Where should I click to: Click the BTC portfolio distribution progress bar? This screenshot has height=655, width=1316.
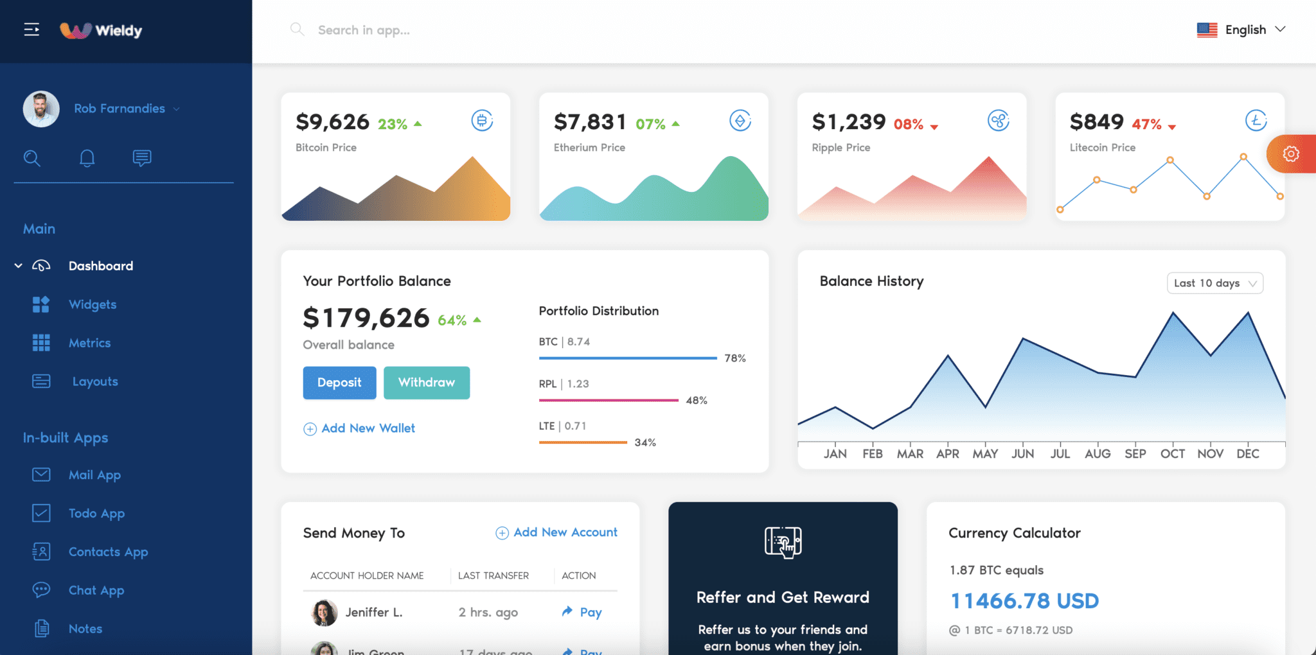[627, 358]
